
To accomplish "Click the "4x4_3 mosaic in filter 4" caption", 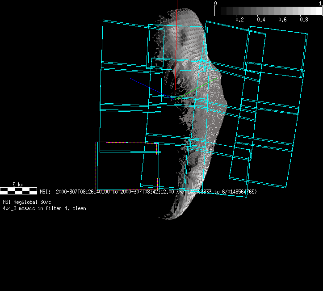I will pos(44,208).
